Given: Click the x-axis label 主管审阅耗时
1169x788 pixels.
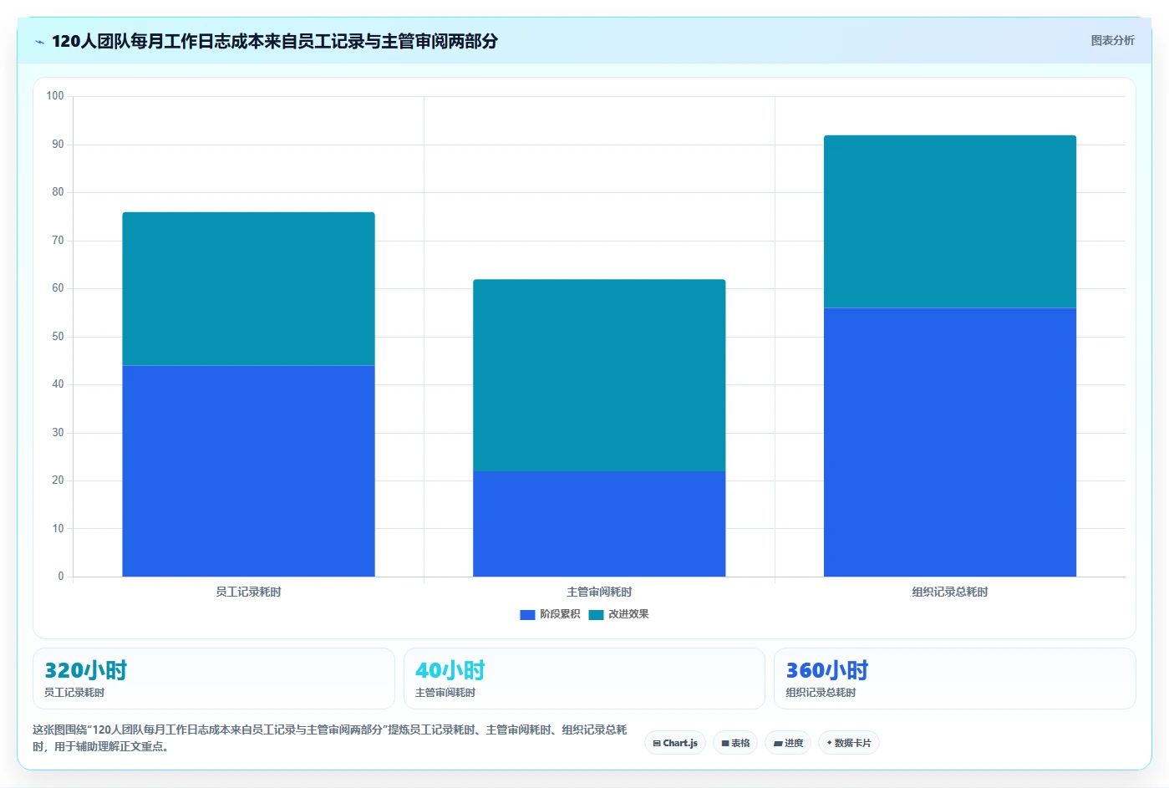Looking at the screenshot, I should [x=599, y=592].
